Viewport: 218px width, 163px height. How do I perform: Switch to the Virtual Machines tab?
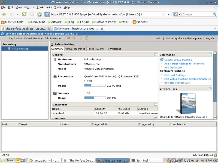click(75, 49)
